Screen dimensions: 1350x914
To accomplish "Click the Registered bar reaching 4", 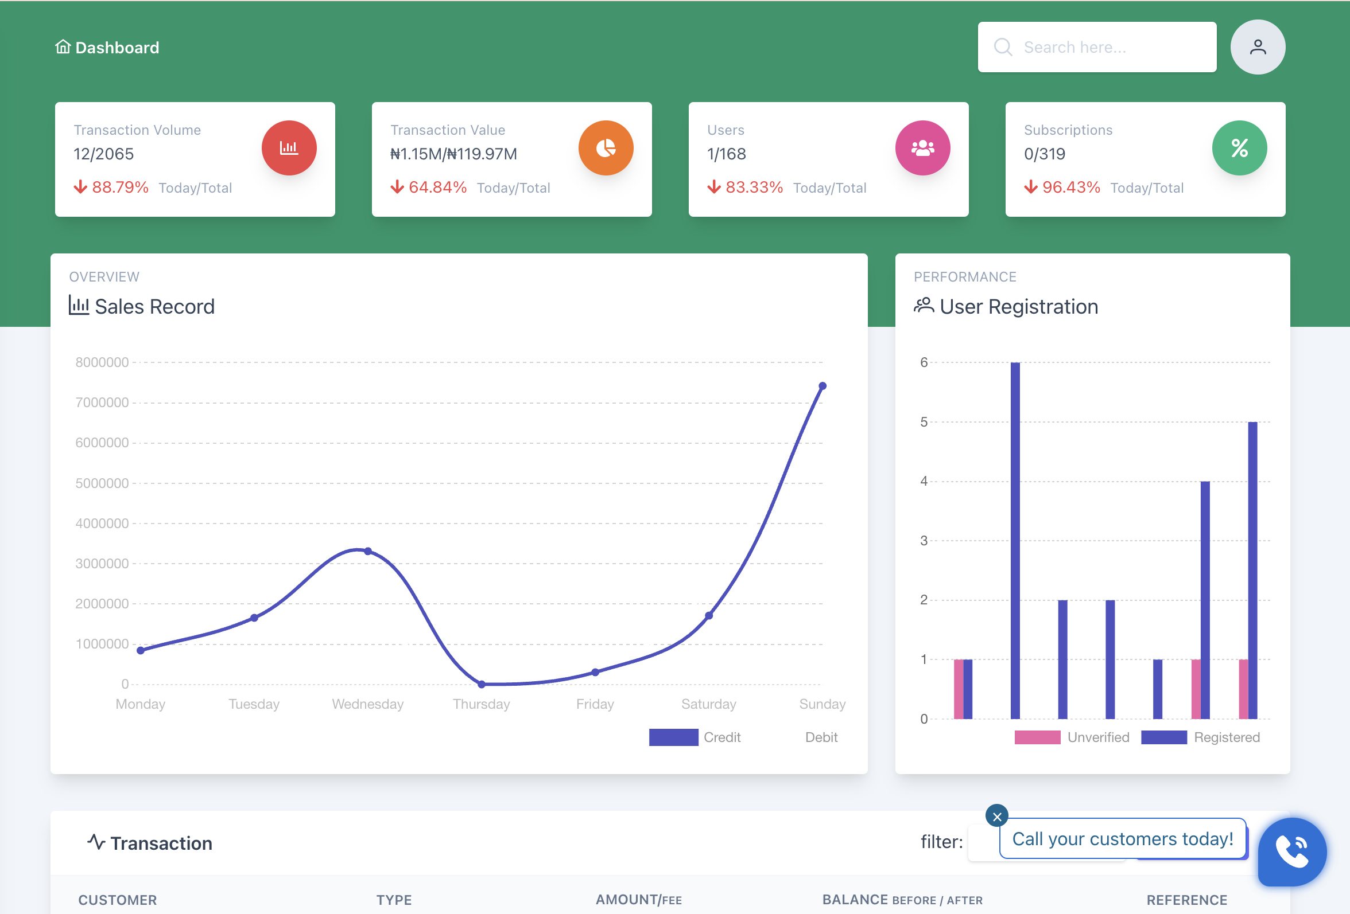I will tap(1205, 599).
